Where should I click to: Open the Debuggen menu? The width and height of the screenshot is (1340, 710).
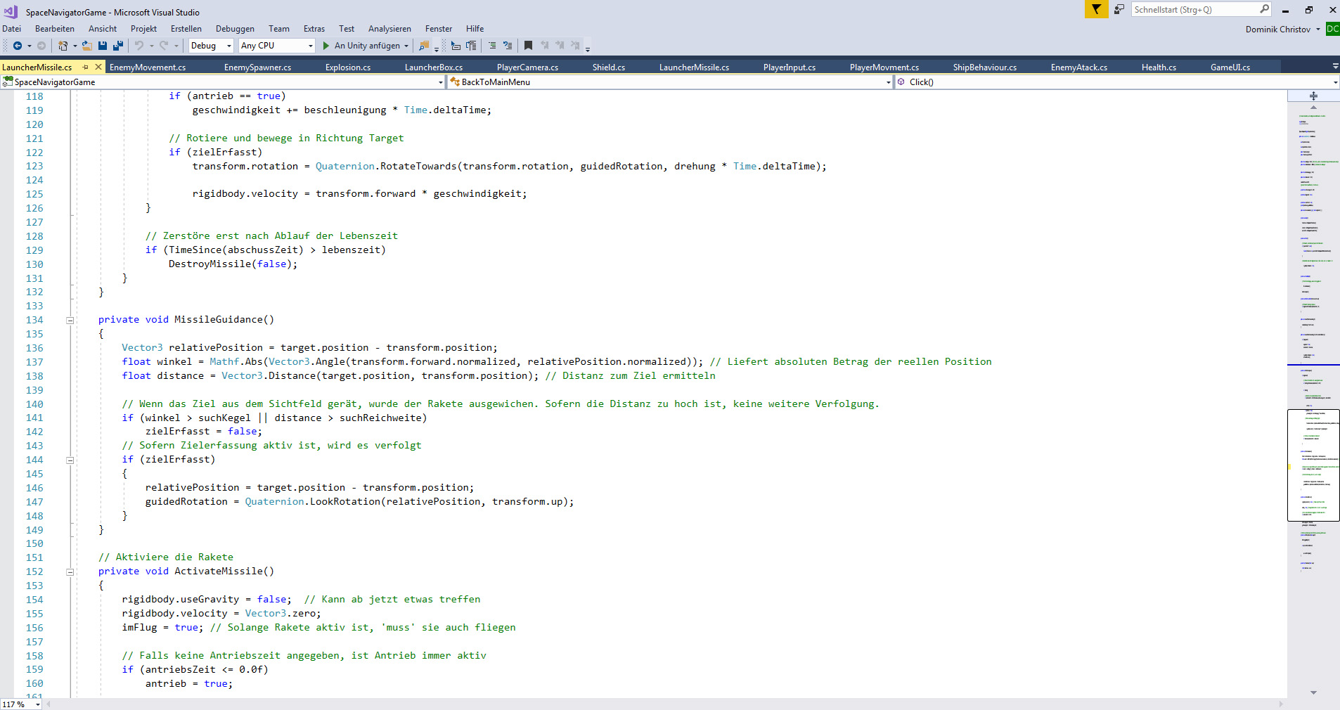[235, 29]
